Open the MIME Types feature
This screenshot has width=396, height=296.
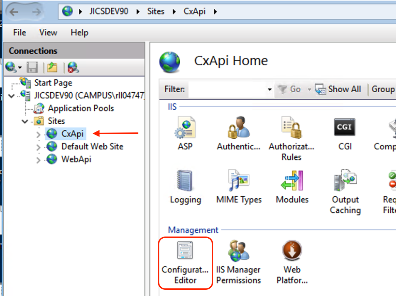[239, 187]
